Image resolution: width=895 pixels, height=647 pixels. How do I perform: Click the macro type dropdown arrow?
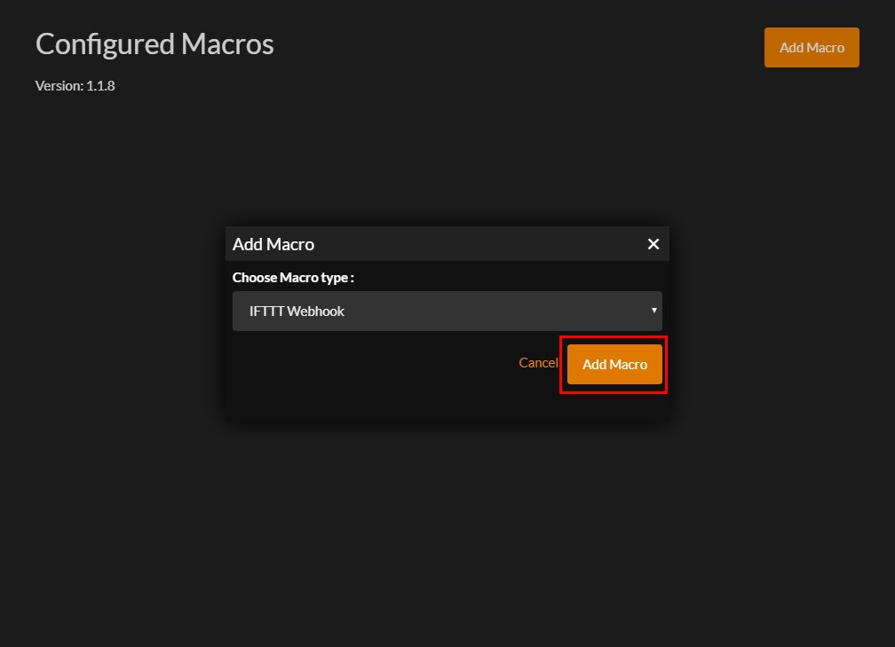654,311
